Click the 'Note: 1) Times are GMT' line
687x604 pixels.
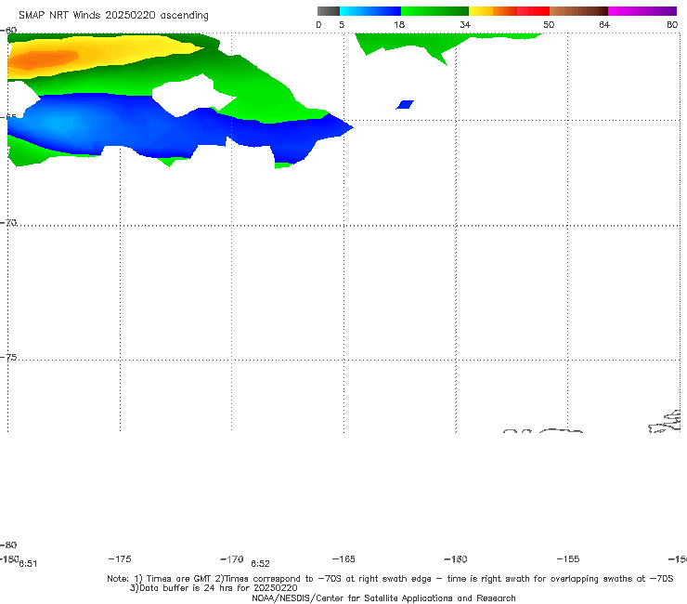coord(390,579)
